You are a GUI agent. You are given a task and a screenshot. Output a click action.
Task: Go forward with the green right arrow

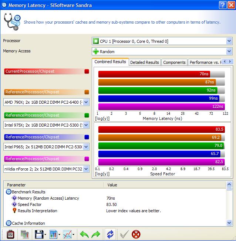point(96,235)
